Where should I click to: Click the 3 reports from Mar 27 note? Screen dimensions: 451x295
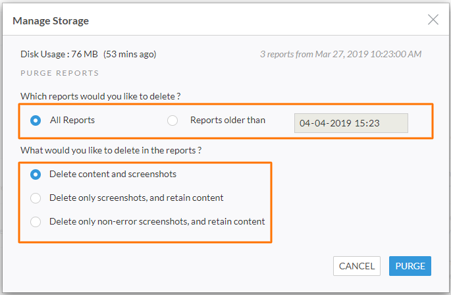[x=341, y=54]
